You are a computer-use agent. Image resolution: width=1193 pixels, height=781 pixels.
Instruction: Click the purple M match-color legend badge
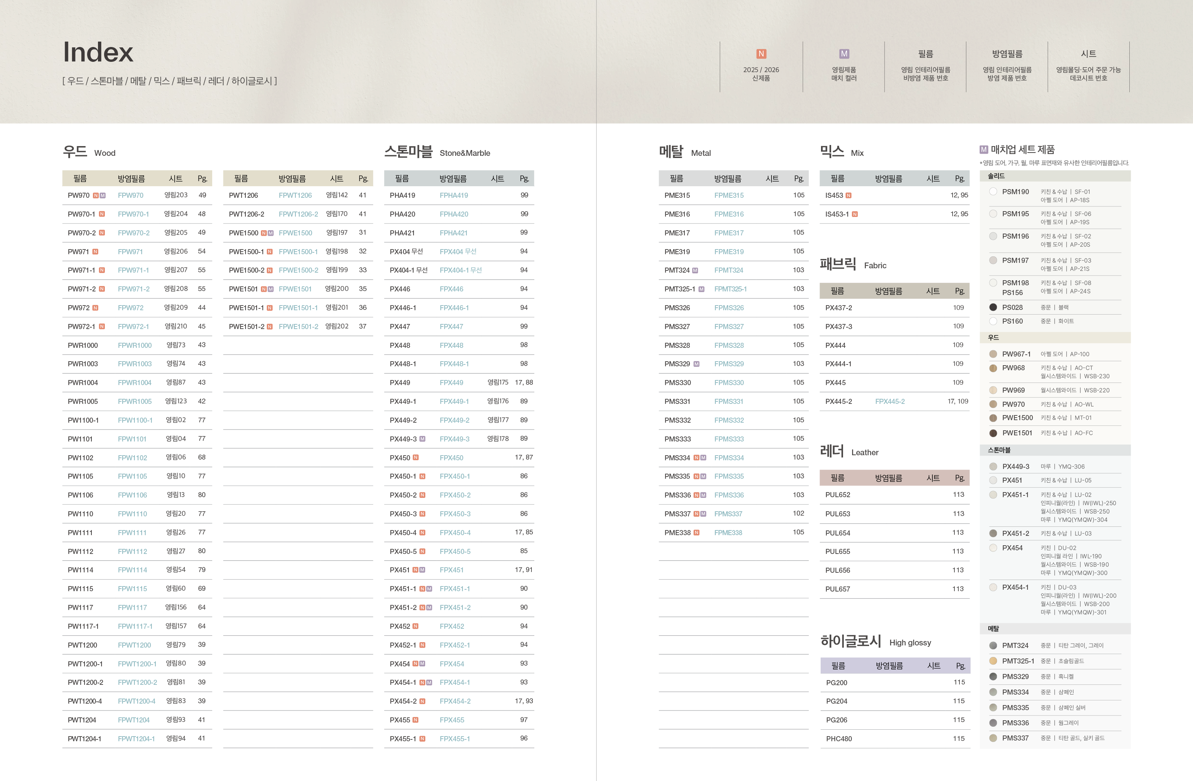[x=844, y=54]
